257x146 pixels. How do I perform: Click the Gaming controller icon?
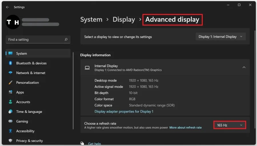pos(11,121)
